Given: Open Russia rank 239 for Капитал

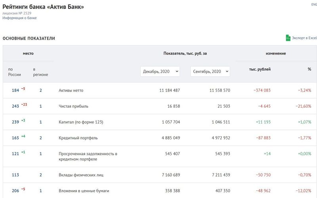Looking at the screenshot, I should pos(15,122).
